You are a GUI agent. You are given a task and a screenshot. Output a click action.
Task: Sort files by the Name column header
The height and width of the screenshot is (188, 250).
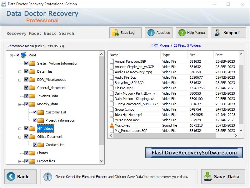[114, 55]
